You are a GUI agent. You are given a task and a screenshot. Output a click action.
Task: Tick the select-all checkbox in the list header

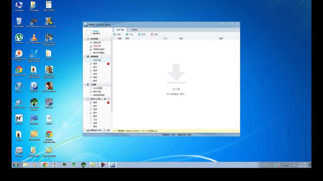(x=114, y=38)
